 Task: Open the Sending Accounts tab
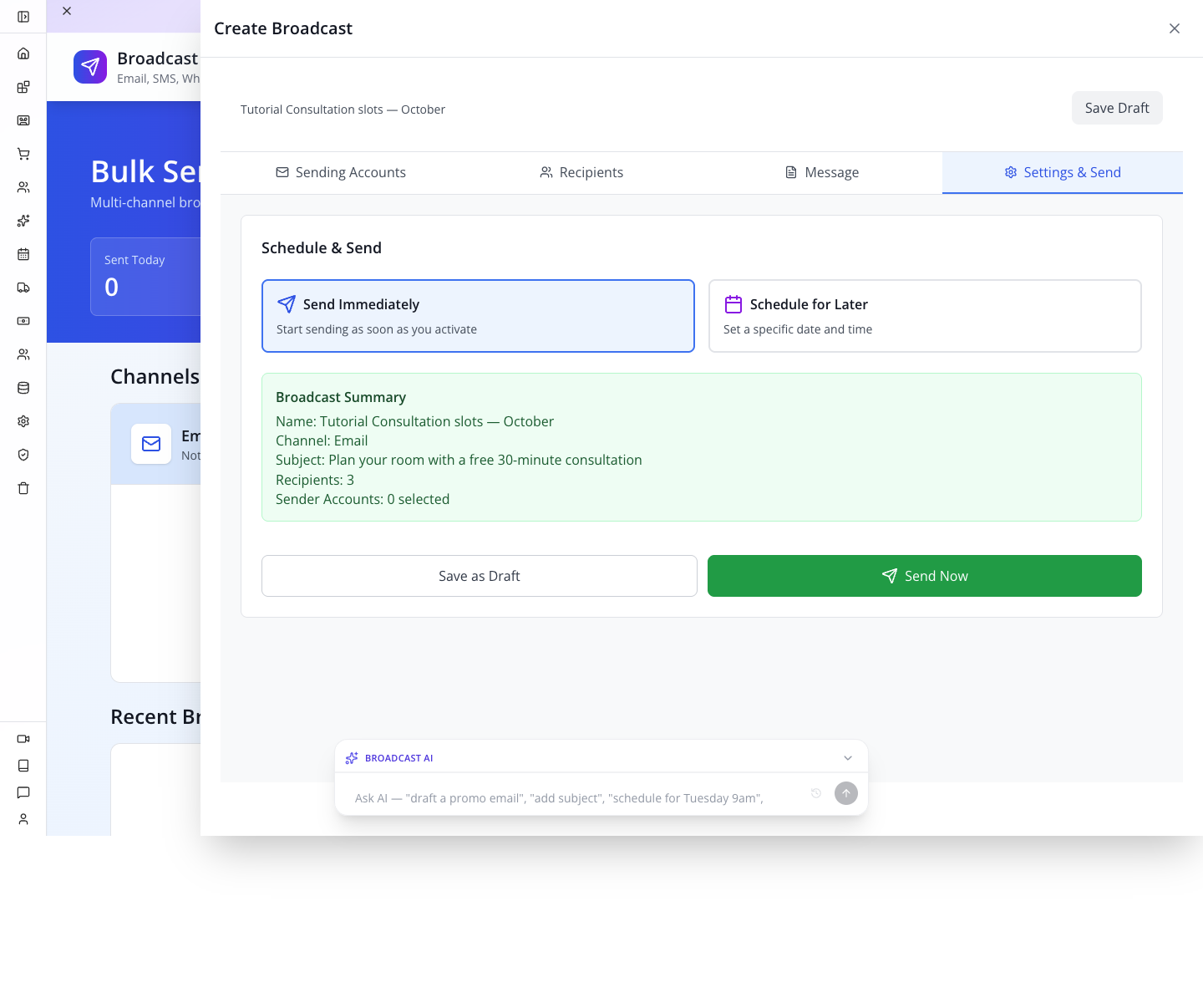[341, 172]
